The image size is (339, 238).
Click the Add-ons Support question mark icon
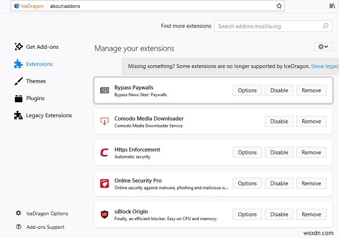(18, 227)
